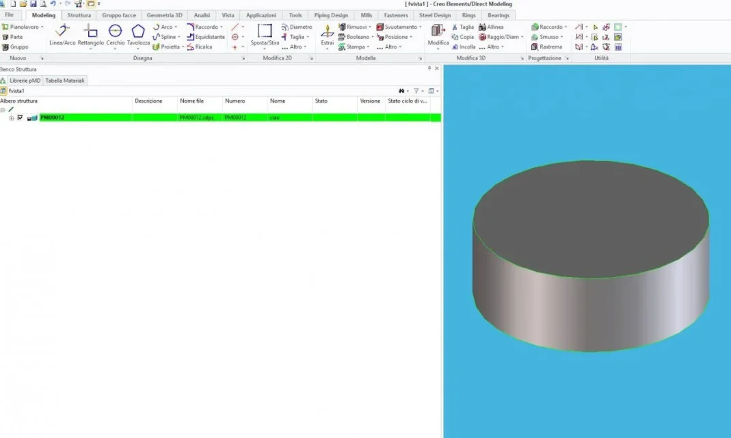Open the Raggio/Diam dropdown
The height and width of the screenshot is (438, 731).
tap(522, 37)
